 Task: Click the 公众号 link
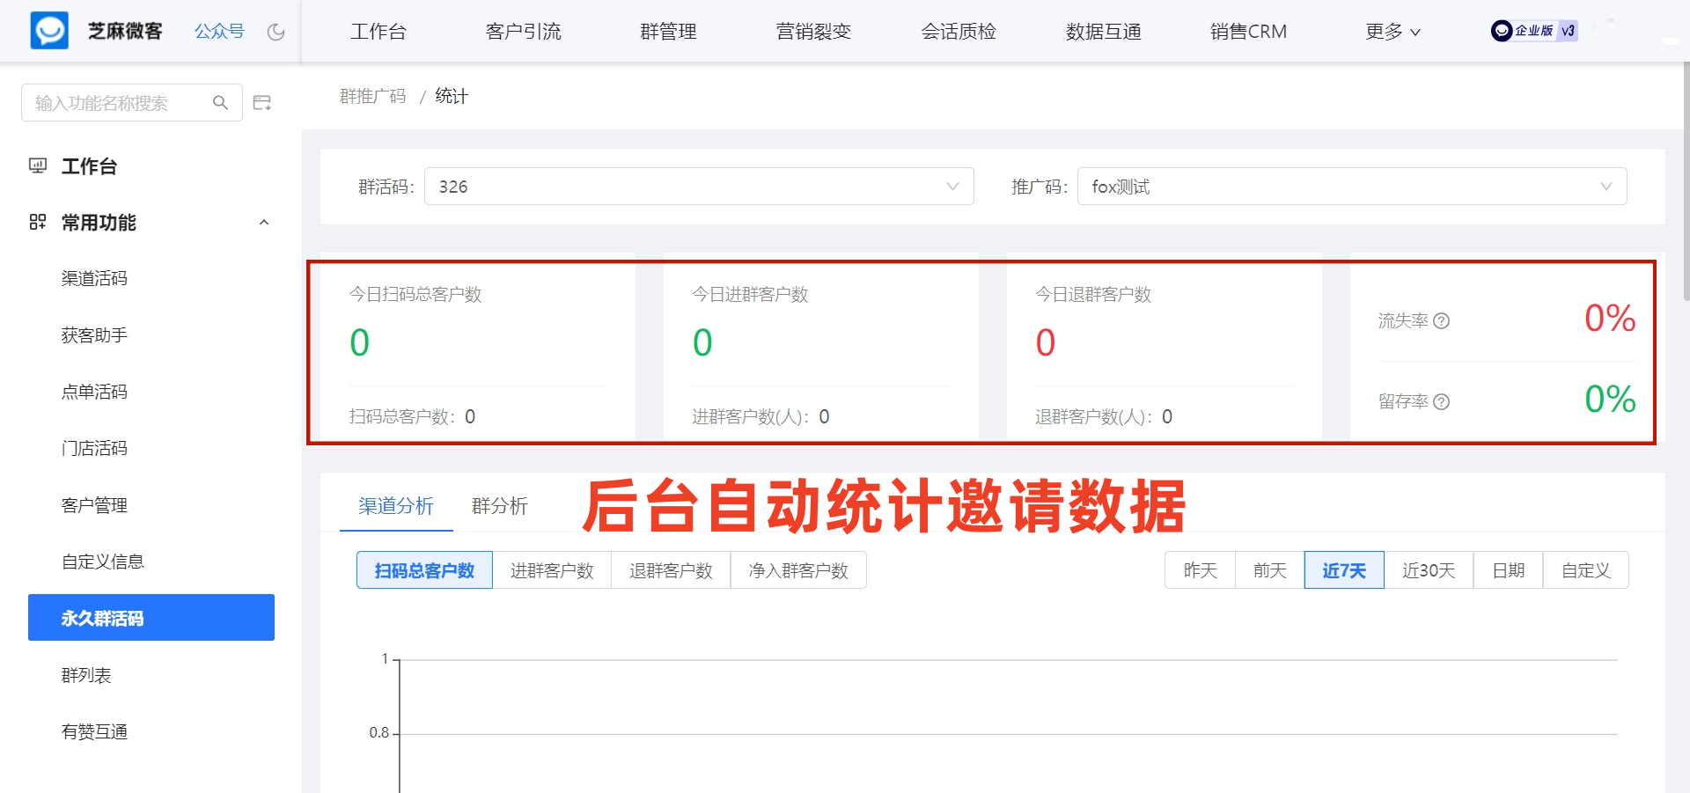[219, 32]
